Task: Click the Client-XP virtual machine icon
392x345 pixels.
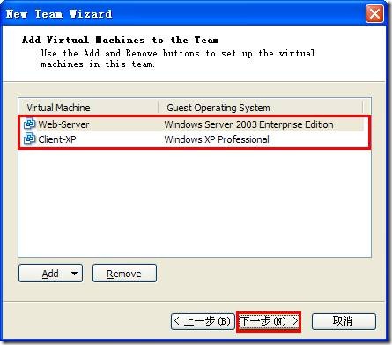Action: [x=29, y=139]
